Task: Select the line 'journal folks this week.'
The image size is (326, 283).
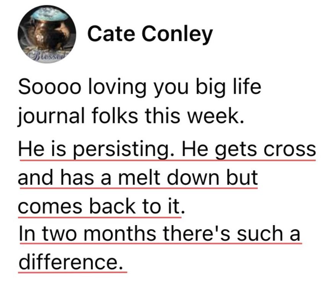Action: tap(131, 116)
